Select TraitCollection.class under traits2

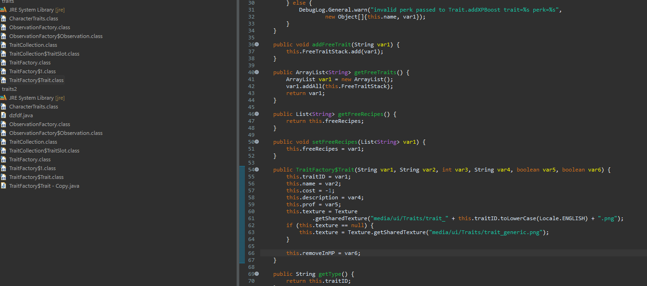click(33, 142)
